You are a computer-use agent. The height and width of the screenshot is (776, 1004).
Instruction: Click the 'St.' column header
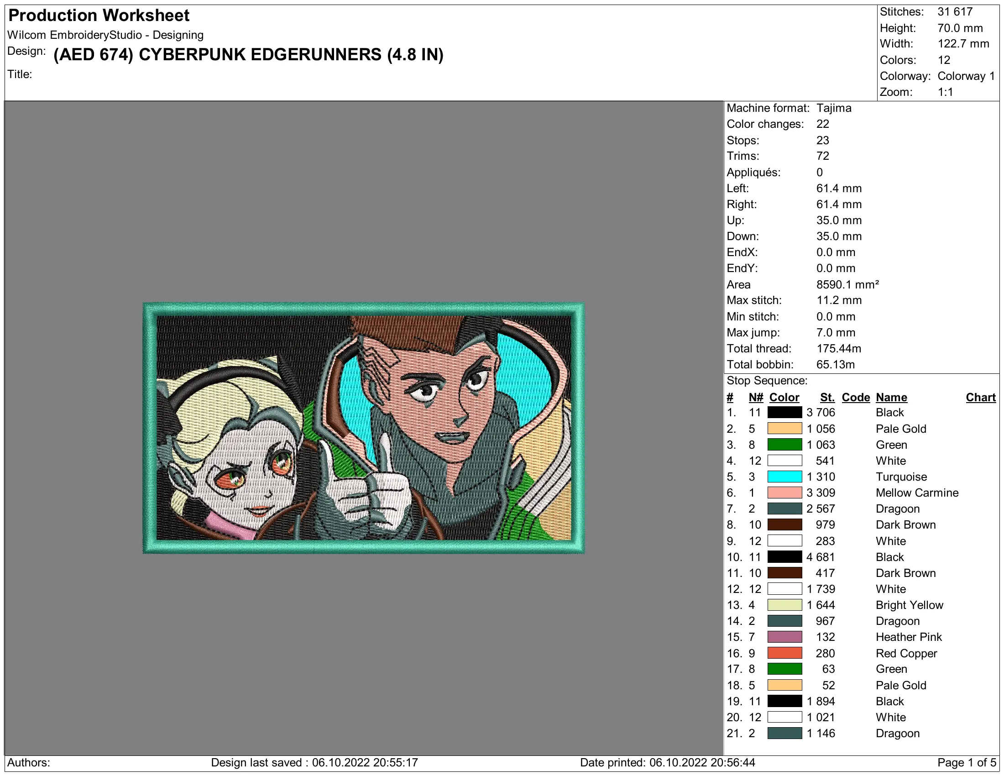827,398
